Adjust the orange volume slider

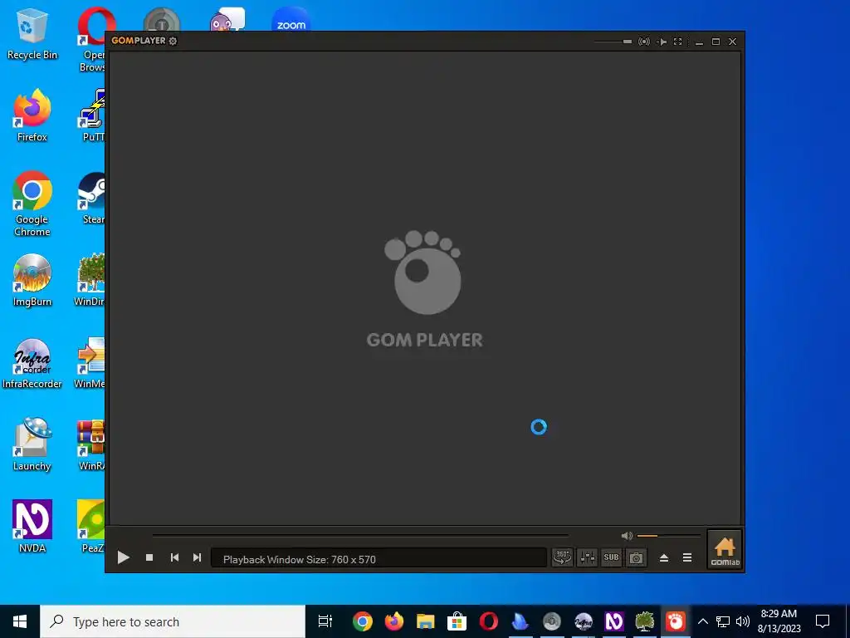(669, 536)
